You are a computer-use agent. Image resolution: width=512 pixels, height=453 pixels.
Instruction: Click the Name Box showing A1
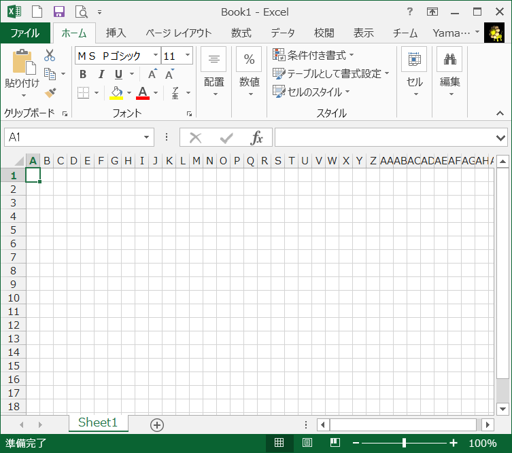[74, 137]
